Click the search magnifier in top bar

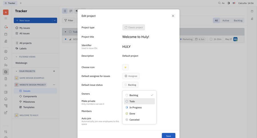219,3
